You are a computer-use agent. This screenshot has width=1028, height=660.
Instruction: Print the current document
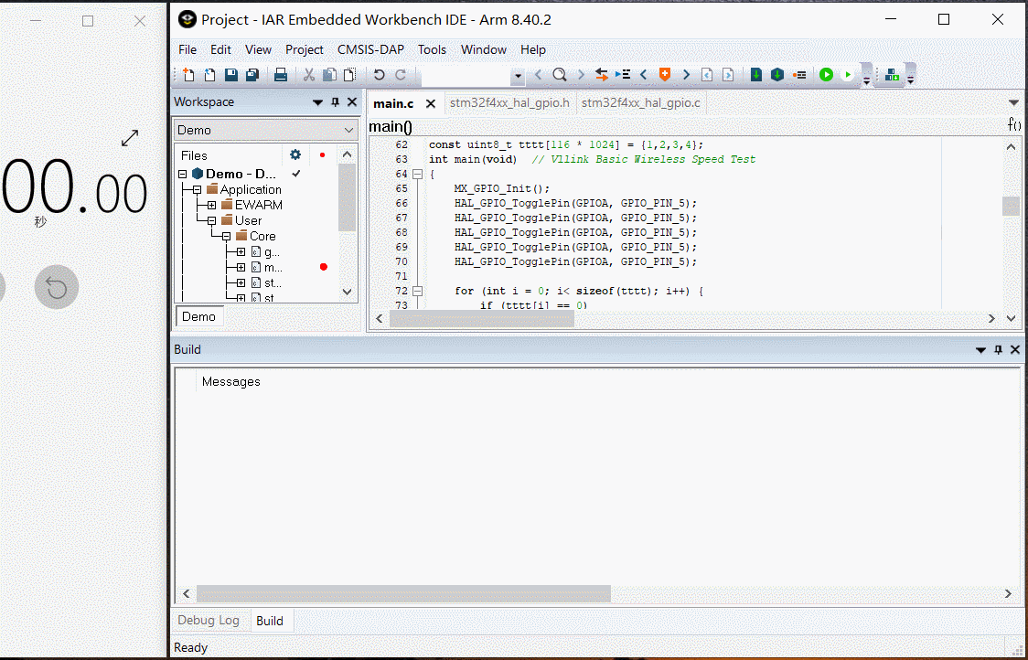click(x=281, y=75)
